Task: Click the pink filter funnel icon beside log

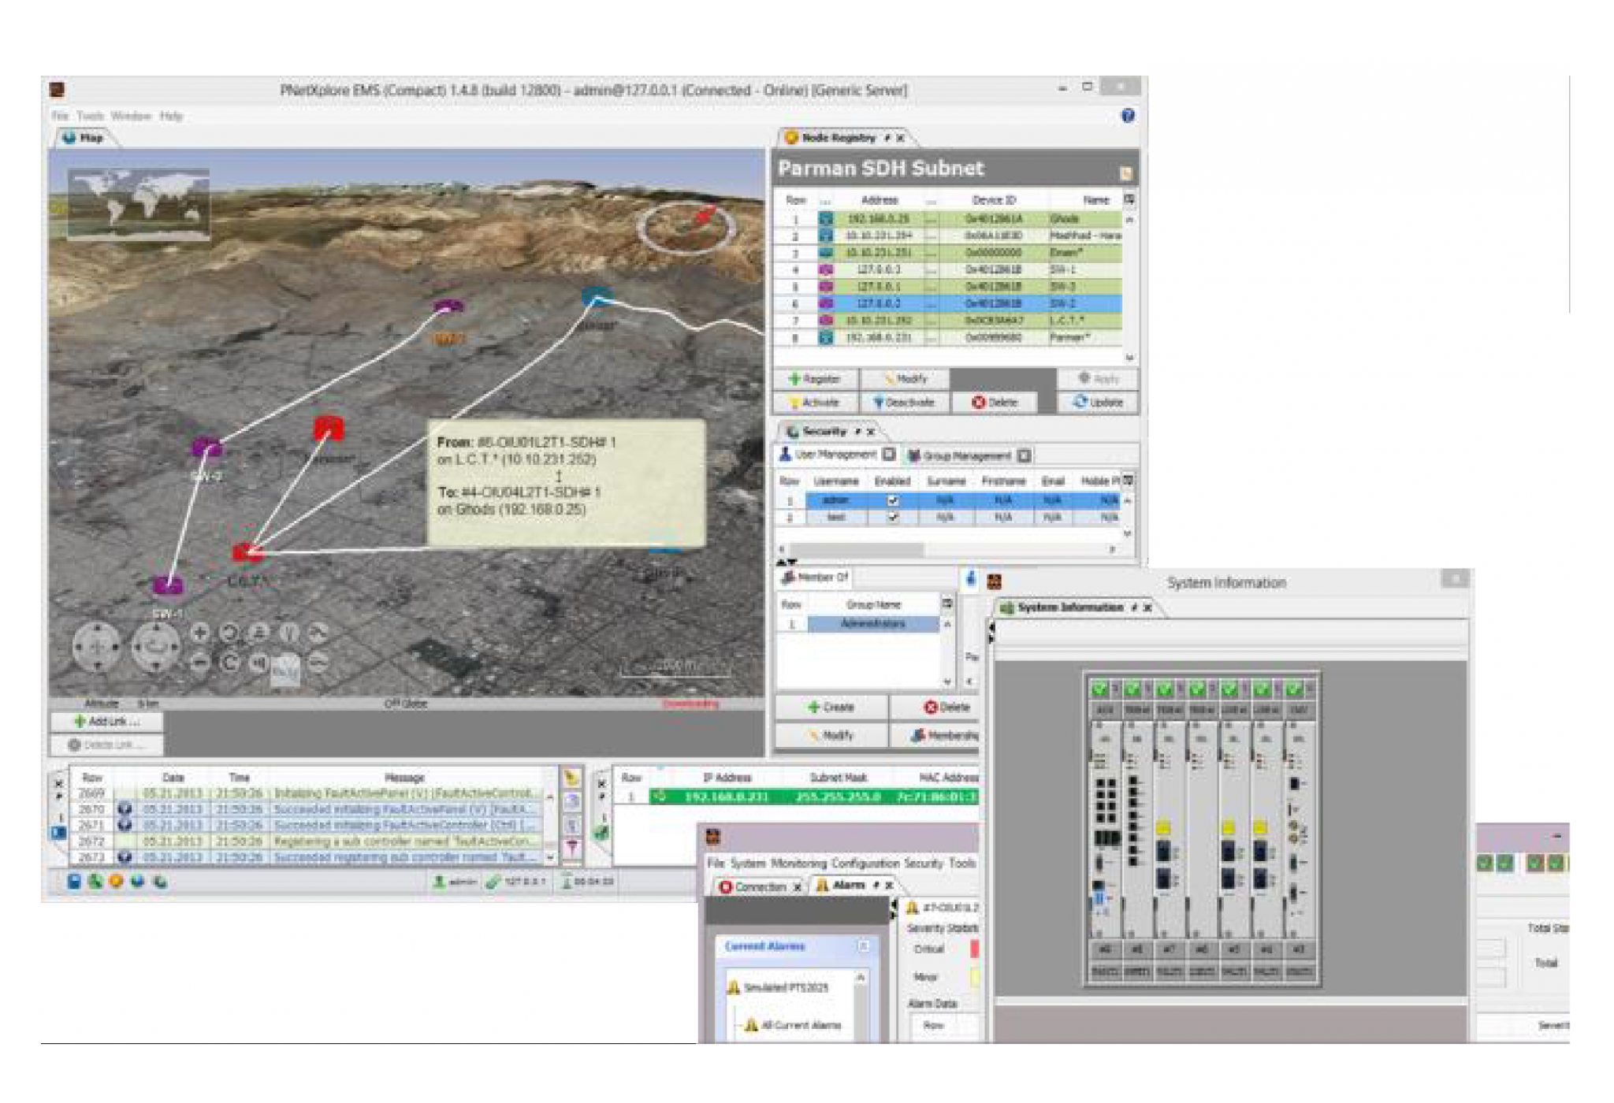Action: (572, 847)
